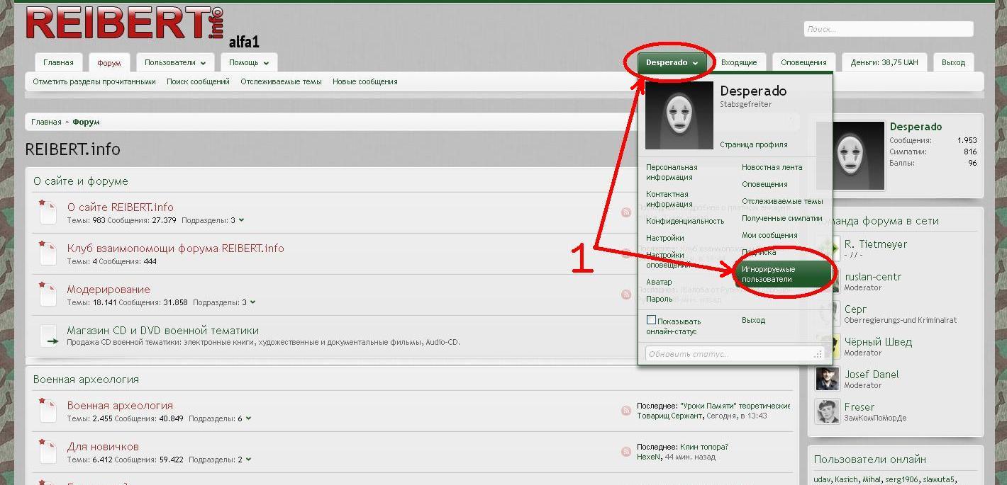The height and width of the screenshot is (485, 1007).
Task: Click forum icon beside Военная археология row
Action: 48,411
